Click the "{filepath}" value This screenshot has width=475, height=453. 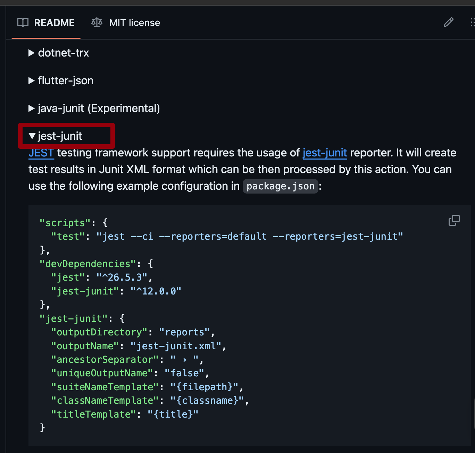(x=205, y=387)
